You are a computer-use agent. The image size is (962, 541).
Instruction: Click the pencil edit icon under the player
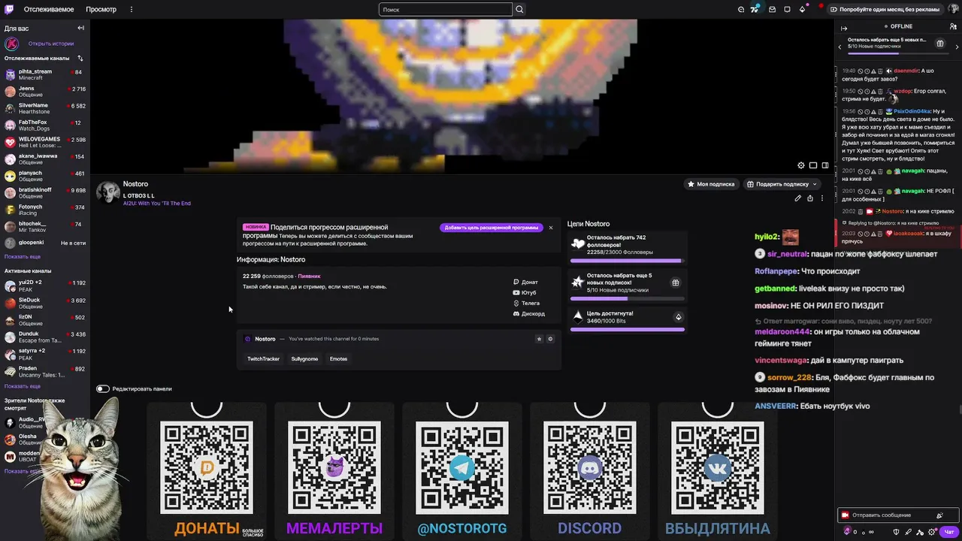click(x=798, y=198)
